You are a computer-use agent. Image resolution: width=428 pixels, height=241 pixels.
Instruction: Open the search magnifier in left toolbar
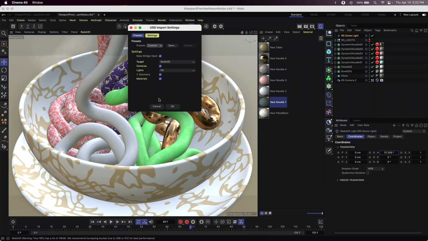click(4, 33)
